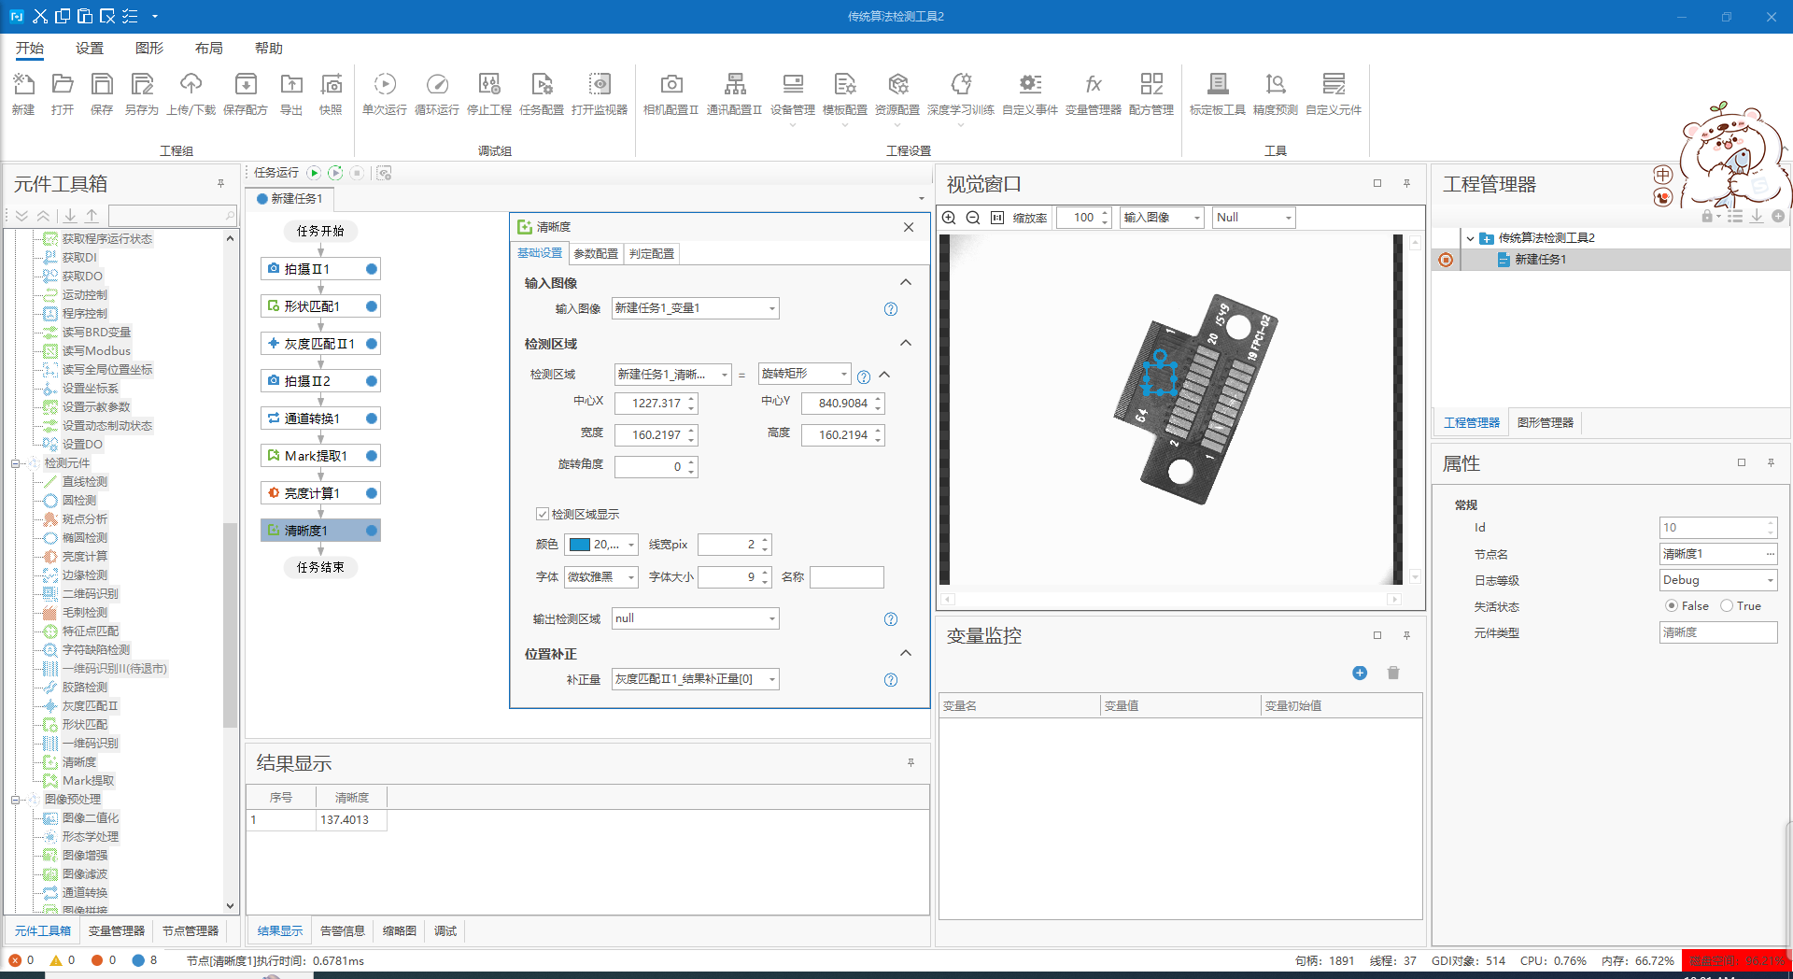The image size is (1793, 979).
Task: Open 打开监视器 monitor icon
Action: tap(600, 85)
